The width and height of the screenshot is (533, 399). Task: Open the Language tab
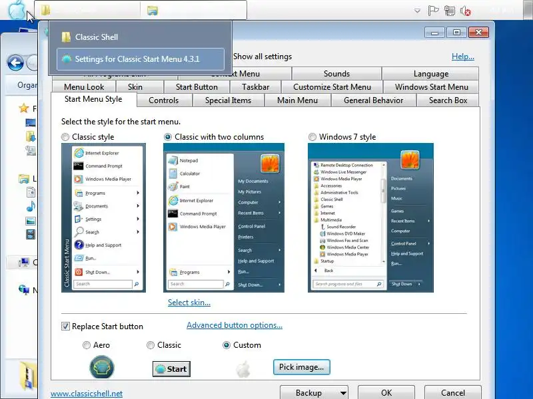coord(431,74)
